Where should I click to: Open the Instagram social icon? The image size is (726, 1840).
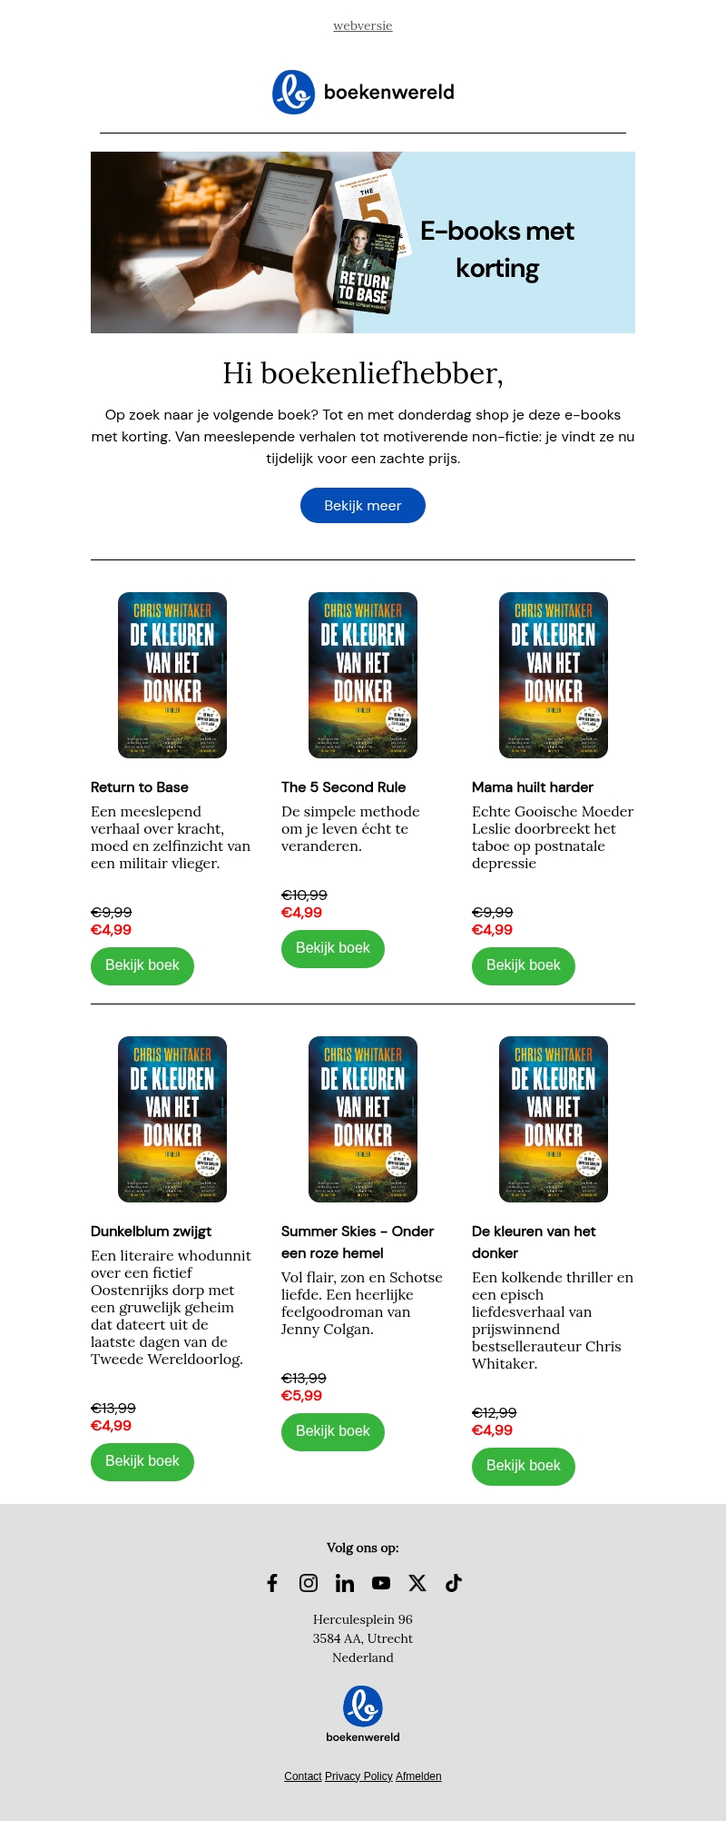(309, 1583)
